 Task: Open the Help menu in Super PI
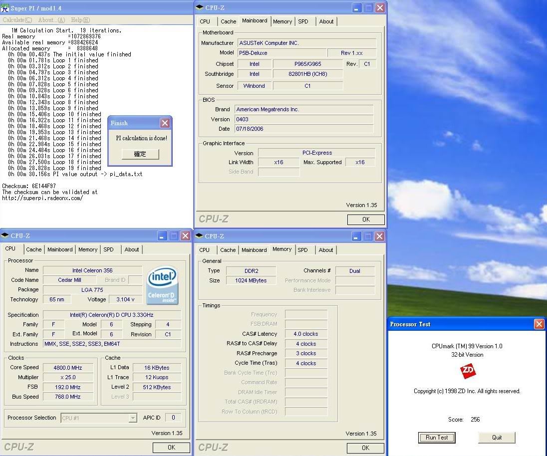pos(80,20)
